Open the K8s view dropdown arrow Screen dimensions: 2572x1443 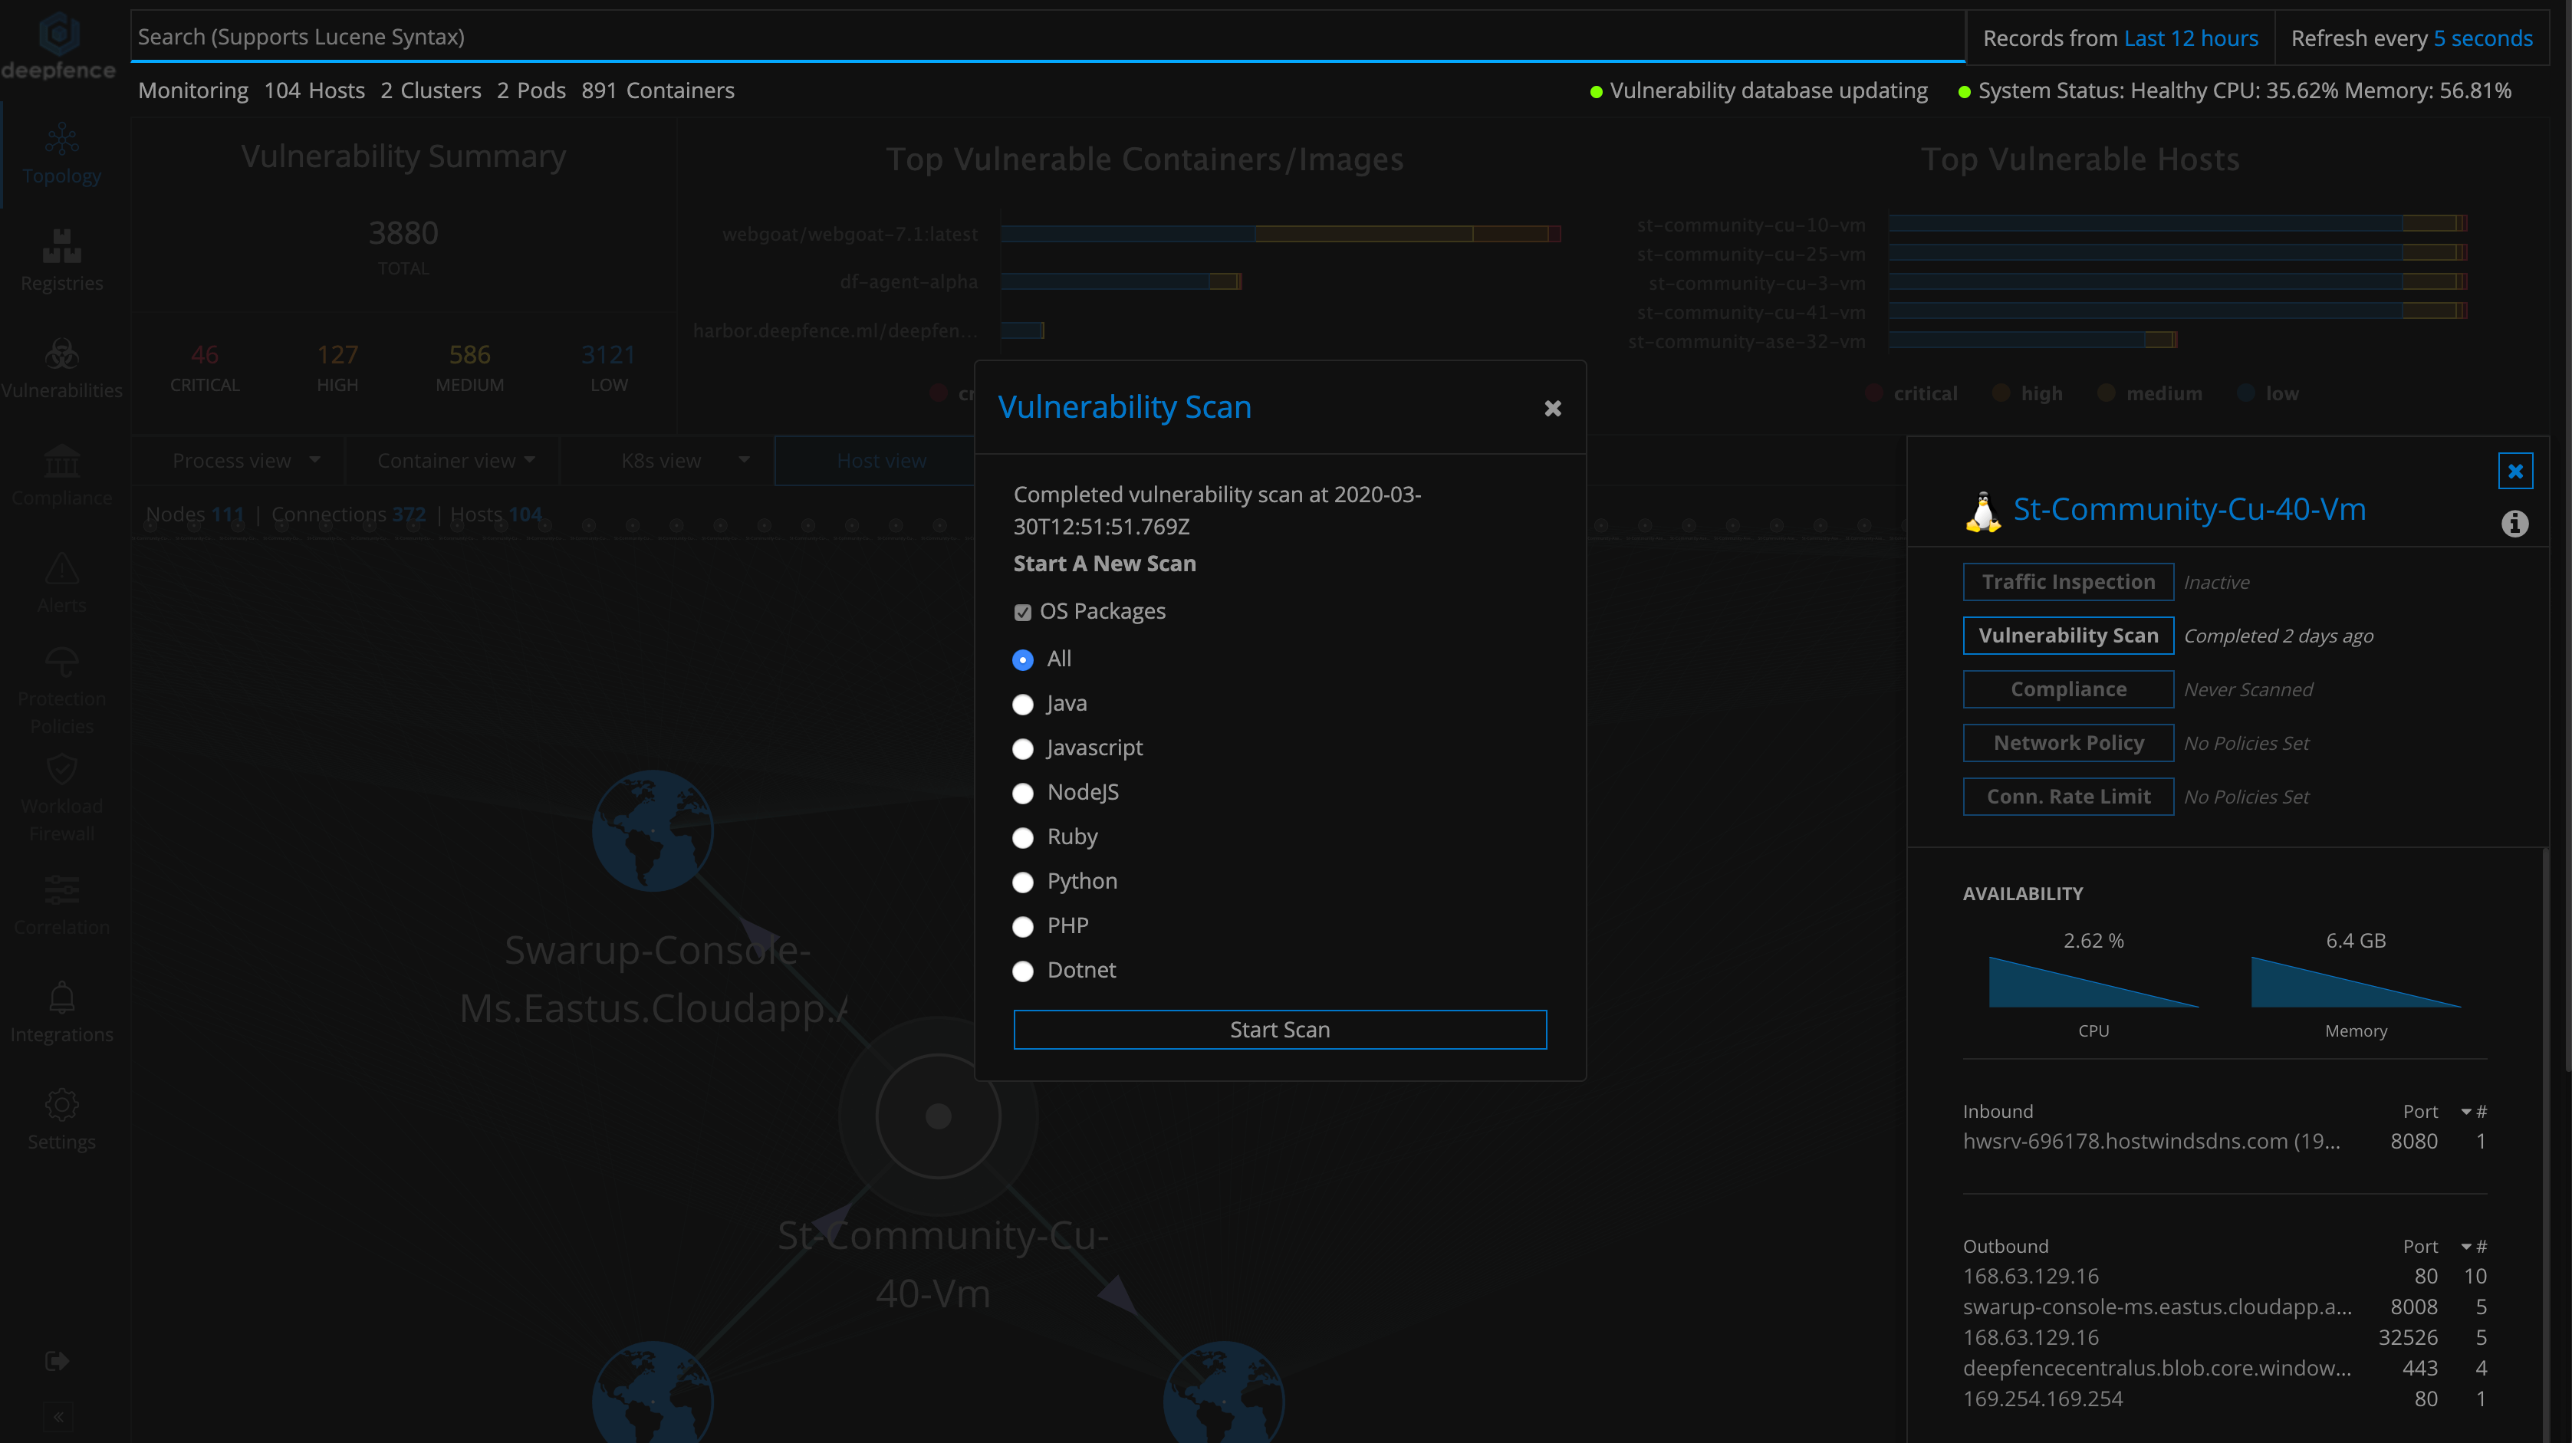pyautogui.click(x=744, y=460)
